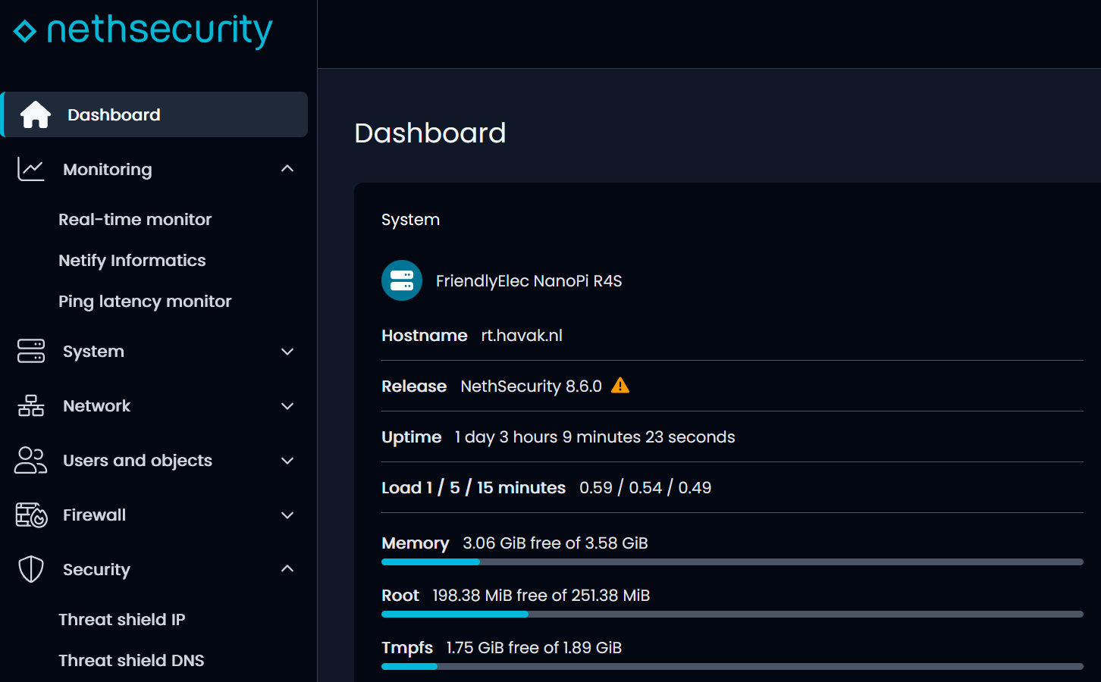Image resolution: width=1101 pixels, height=682 pixels.
Task: Click the Users and objects icon
Action: pyautogui.click(x=31, y=460)
